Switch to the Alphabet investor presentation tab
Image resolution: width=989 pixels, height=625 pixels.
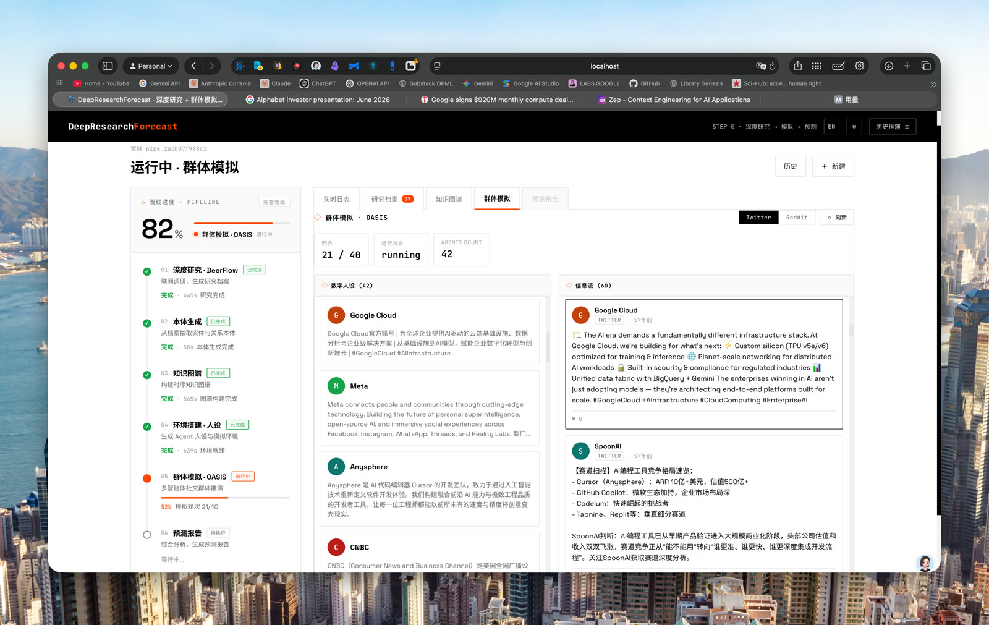(317, 100)
